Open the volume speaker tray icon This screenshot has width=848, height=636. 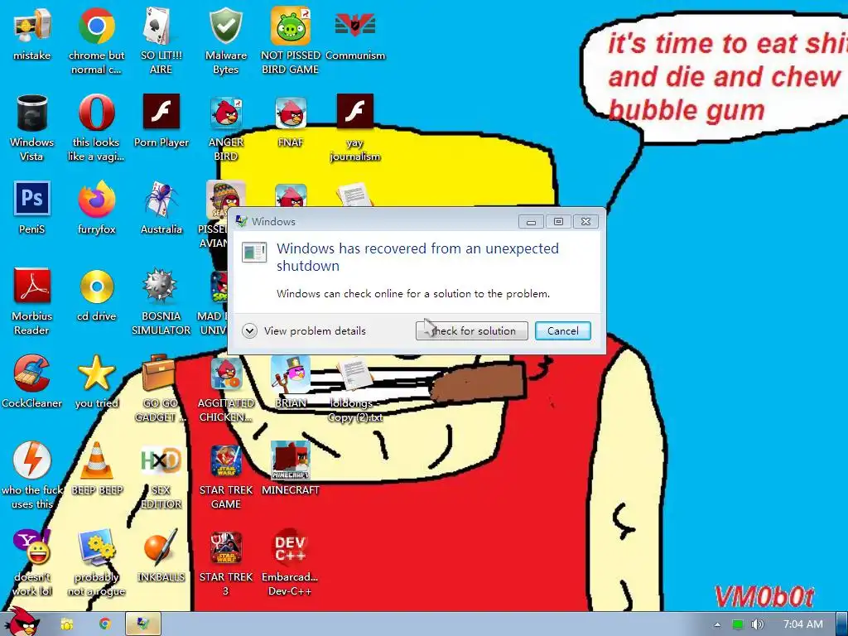pyautogui.click(x=757, y=624)
